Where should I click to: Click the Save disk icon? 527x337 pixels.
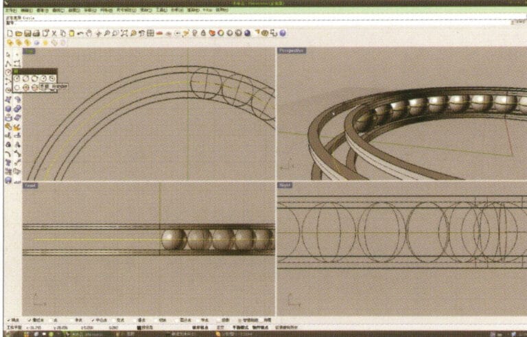click(x=27, y=33)
